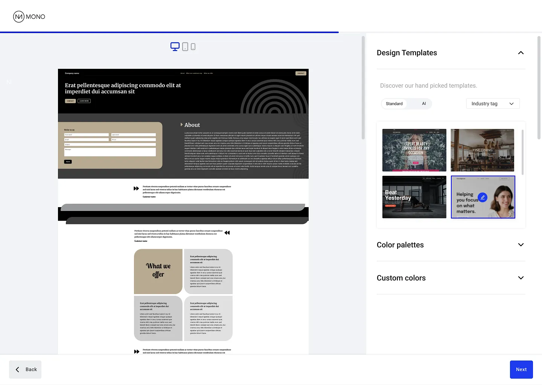Choose the Expert Beauty Services template

click(414, 150)
